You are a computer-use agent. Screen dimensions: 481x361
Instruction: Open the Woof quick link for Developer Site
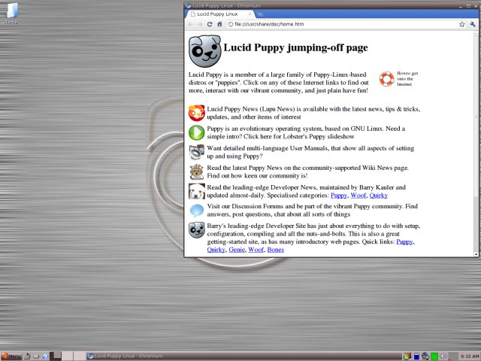click(256, 250)
